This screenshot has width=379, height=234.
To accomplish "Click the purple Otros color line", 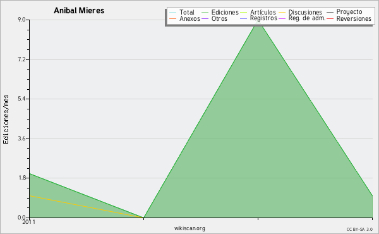I will point(205,18).
